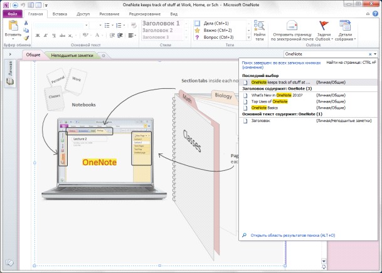Image resolution: width=382 pixels, height=273 pixels.
Task: Click the OneNote search input field
Action: pyautogui.click(x=326, y=54)
